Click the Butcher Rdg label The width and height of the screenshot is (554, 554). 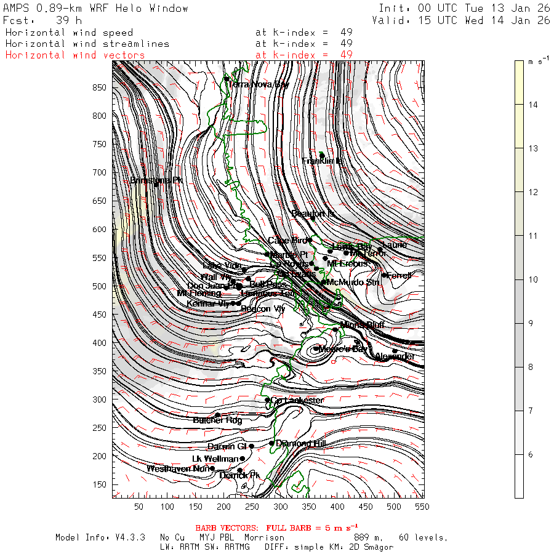(217, 420)
